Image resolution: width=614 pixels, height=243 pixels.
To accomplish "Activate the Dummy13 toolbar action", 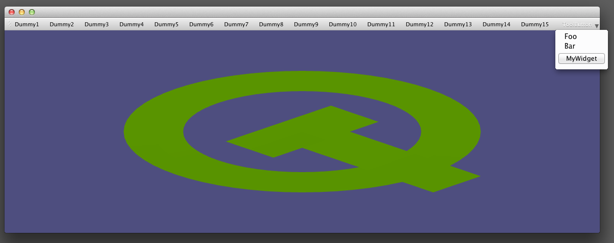I will click(458, 24).
